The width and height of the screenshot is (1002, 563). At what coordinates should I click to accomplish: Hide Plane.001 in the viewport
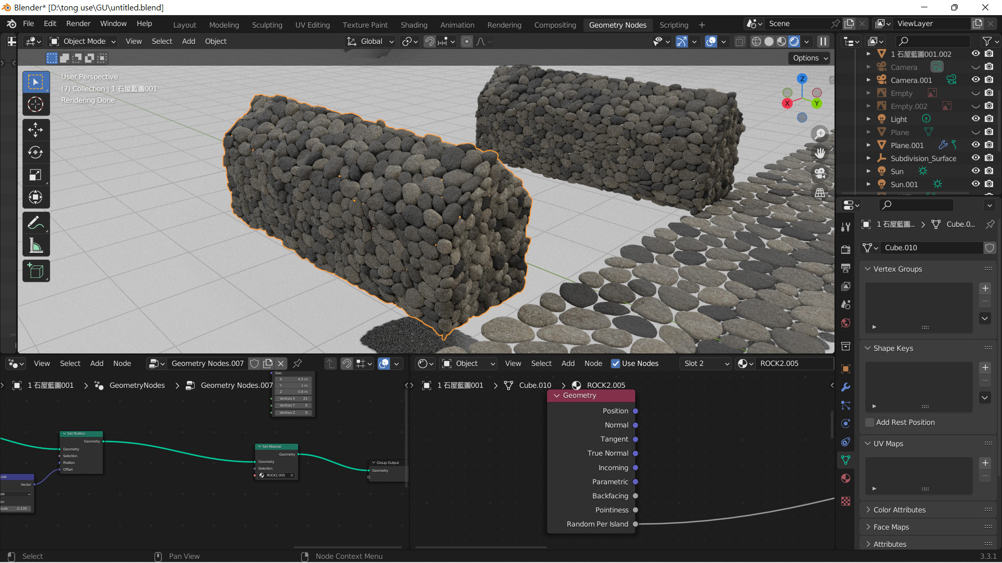pos(975,145)
